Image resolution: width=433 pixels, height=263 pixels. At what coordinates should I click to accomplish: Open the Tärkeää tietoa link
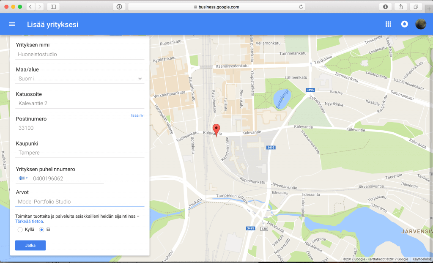29,221
